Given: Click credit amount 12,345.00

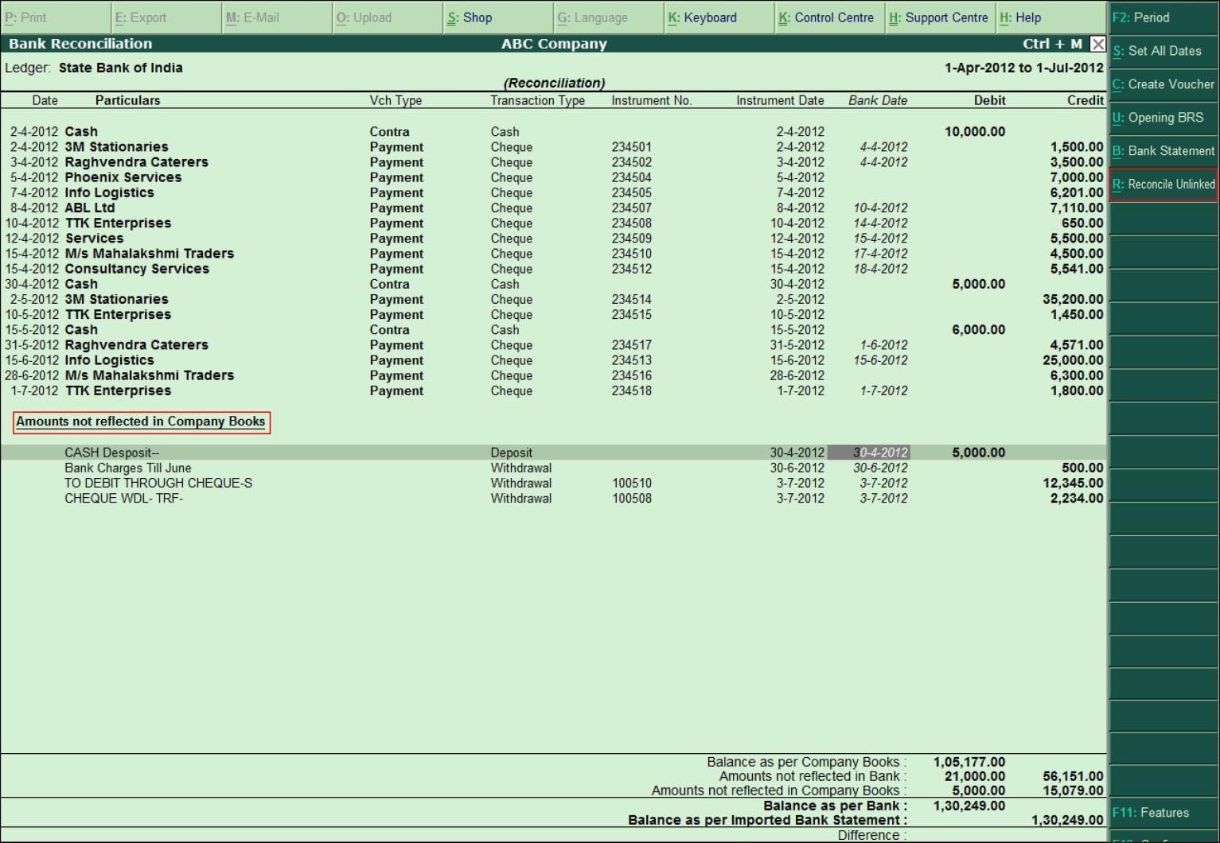Looking at the screenshot, I should 1073,483.
